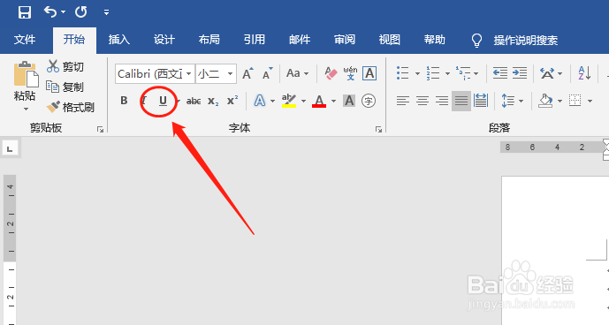This screenshot has height=325, width=609.
Task: Click the align left icon
Action: click(x=403, y=102)
